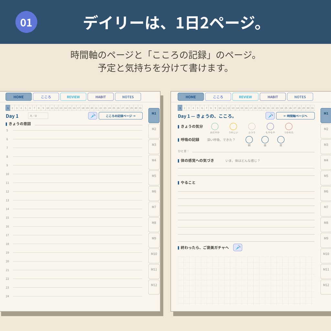
Task: Select month tab M10 on left page
Action: [154, 256]
